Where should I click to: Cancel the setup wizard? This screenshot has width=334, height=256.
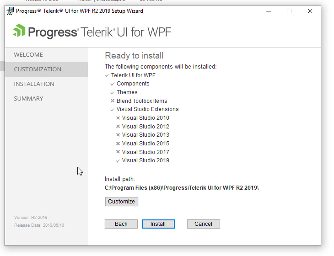click(x=203, y=224)
